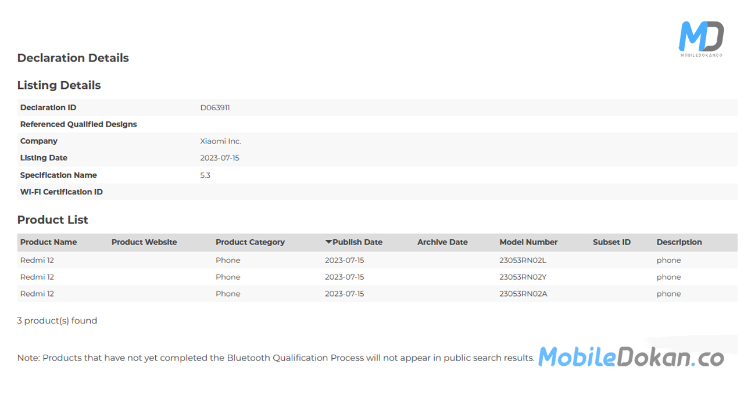The width and height of the screenshot is (744, 418).
Task: Click the Listing Date value 2023-07-15
Action: point(219,158)
